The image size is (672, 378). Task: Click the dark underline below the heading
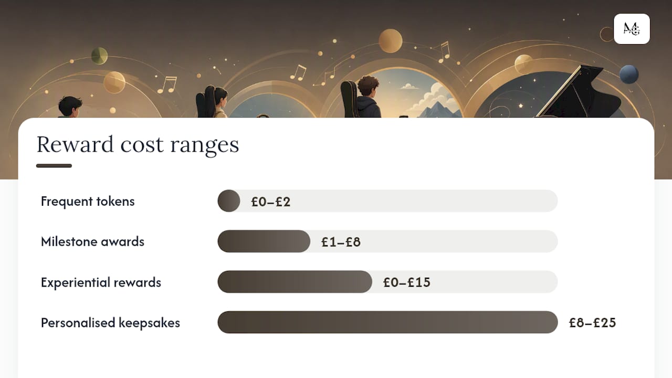click(54, 166)
